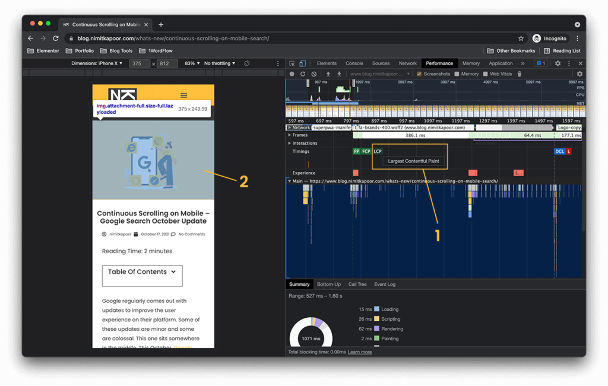608x386 pixels.
Task: Click the Learn more link
Action: [x=359, y=352]
